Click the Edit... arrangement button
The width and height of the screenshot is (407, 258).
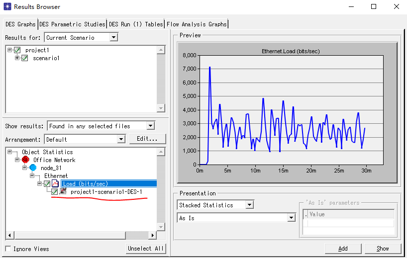[x=147, y=139]
